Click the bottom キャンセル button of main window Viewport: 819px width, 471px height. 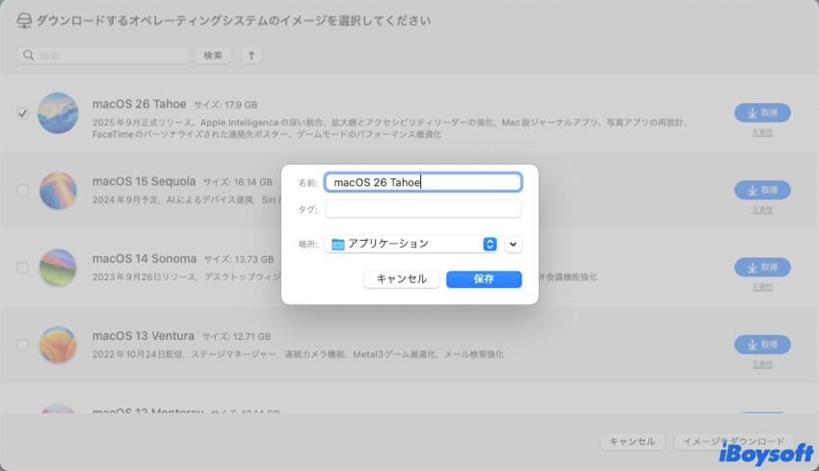[632, 442]
